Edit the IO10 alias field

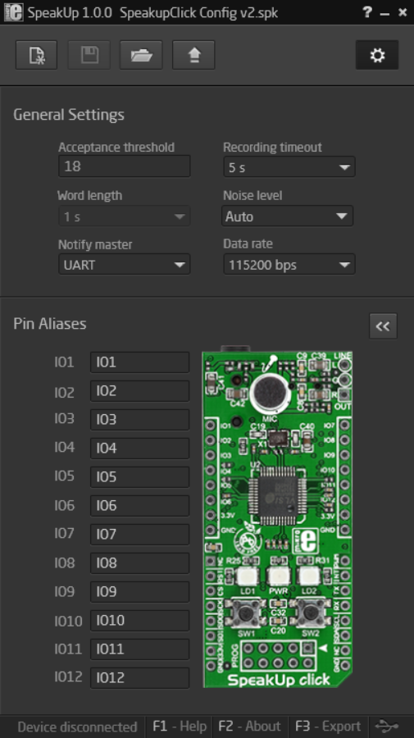click(139, 621)
